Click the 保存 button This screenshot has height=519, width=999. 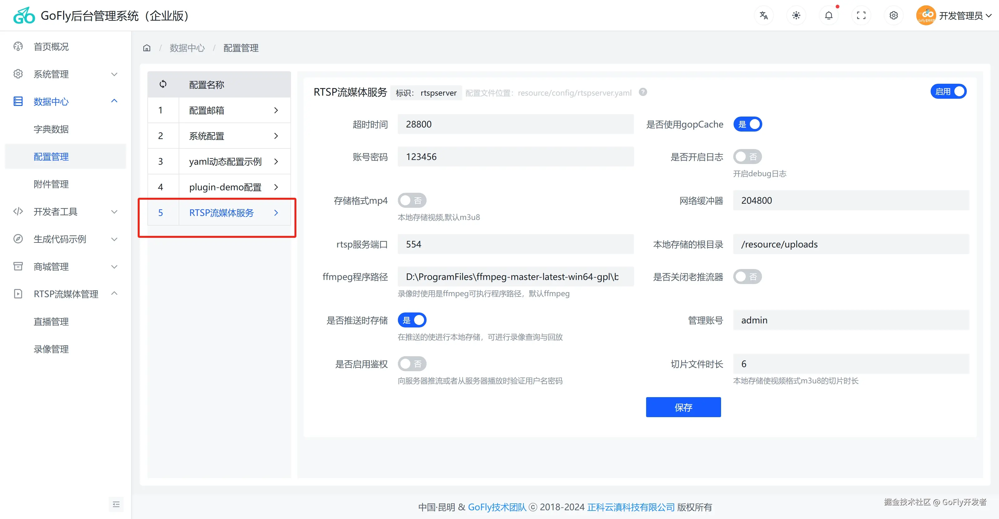683,407
